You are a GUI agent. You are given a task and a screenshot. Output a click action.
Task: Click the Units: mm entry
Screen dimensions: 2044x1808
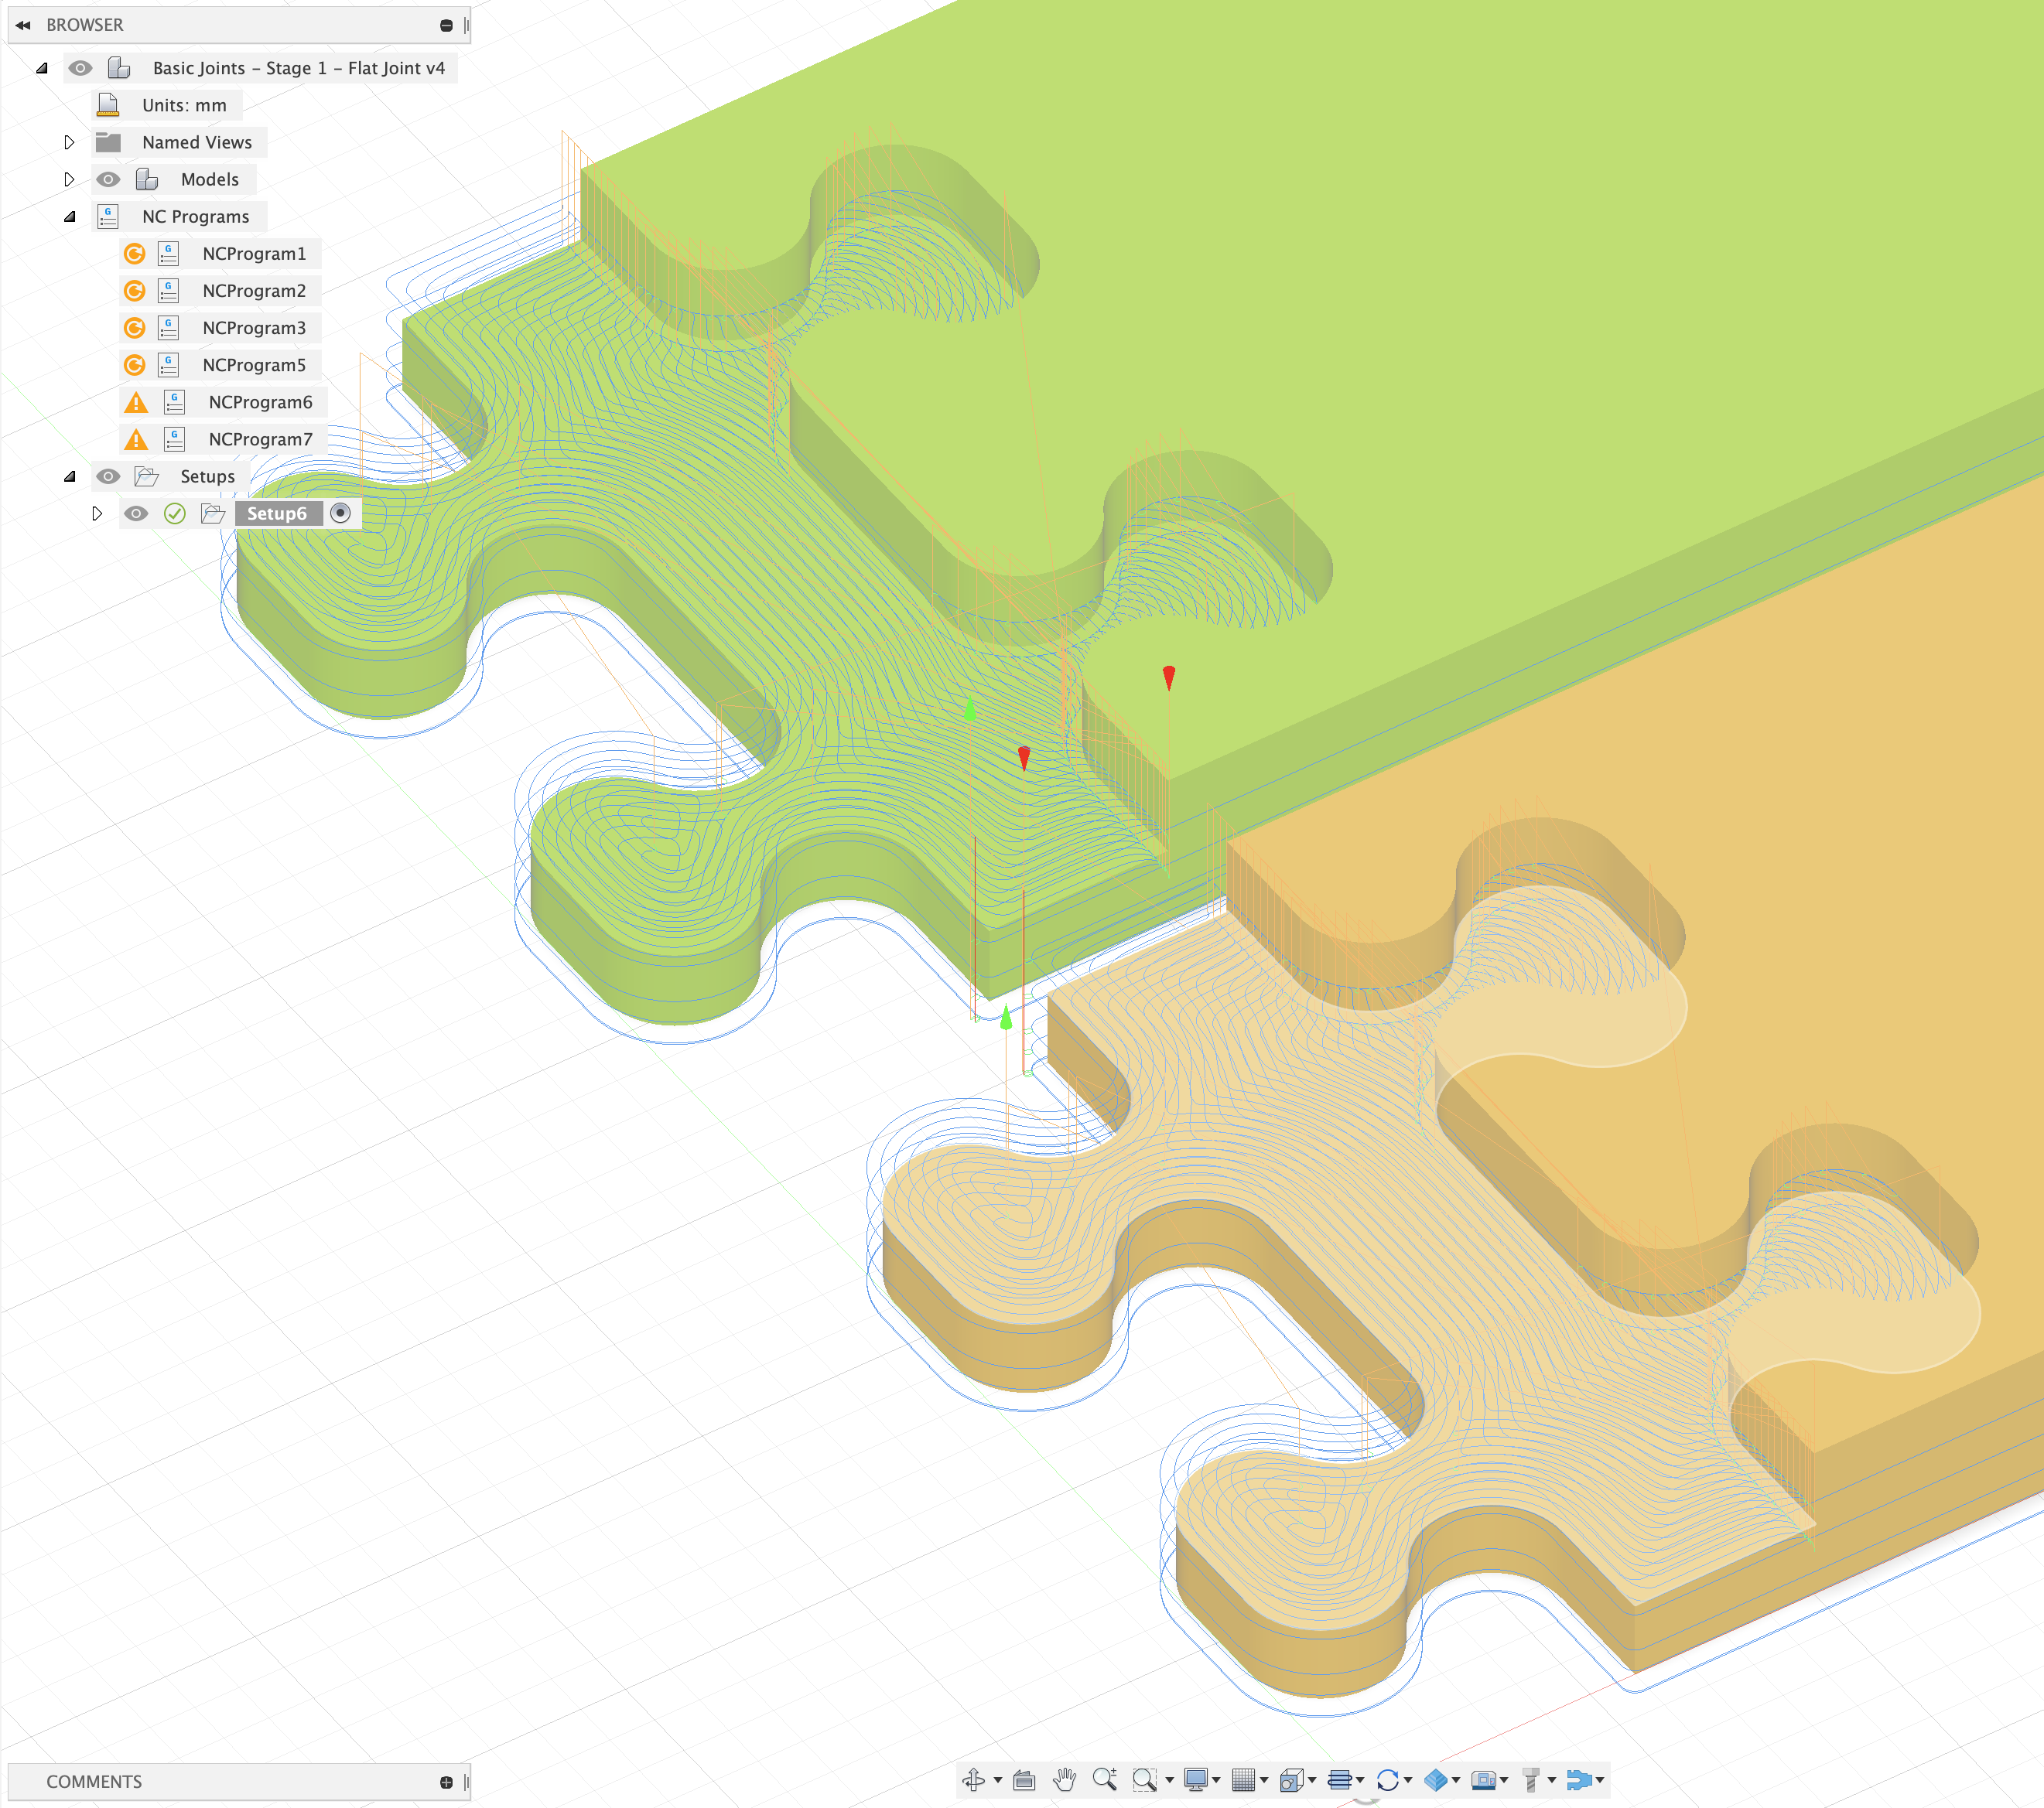(184, 105)
